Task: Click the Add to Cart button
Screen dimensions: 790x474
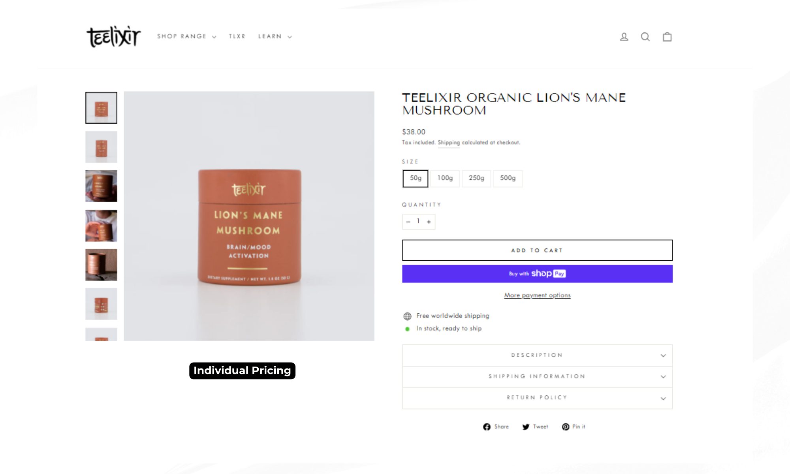Action: (x=537, y=250)
